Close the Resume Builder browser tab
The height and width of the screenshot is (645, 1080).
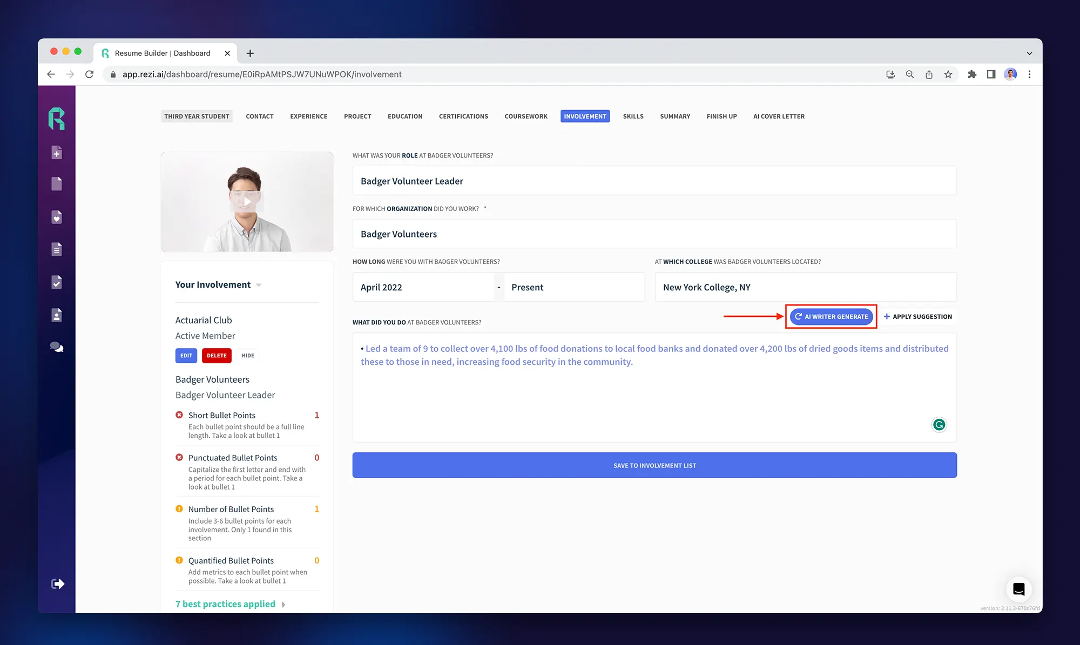tap(227, 53)
